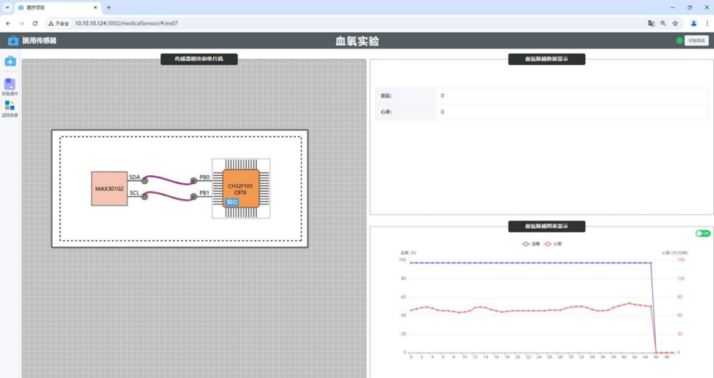Bookmark this page with star icon
714x378 pixels.
coord(675,23)
